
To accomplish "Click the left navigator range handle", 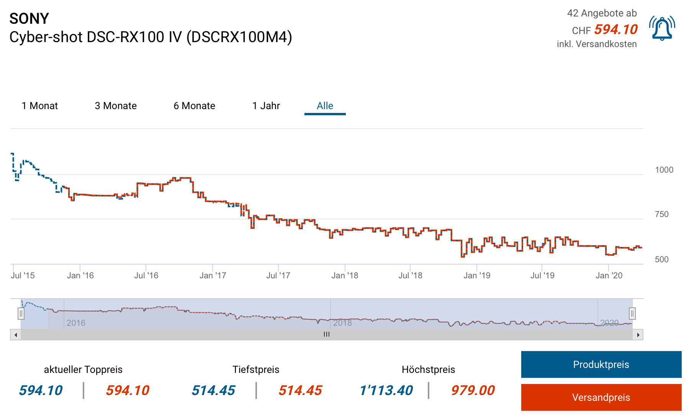I will [21, 314].
